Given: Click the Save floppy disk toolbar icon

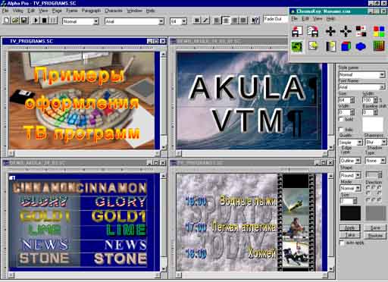Looking at the screenshot, I should 24,20.
